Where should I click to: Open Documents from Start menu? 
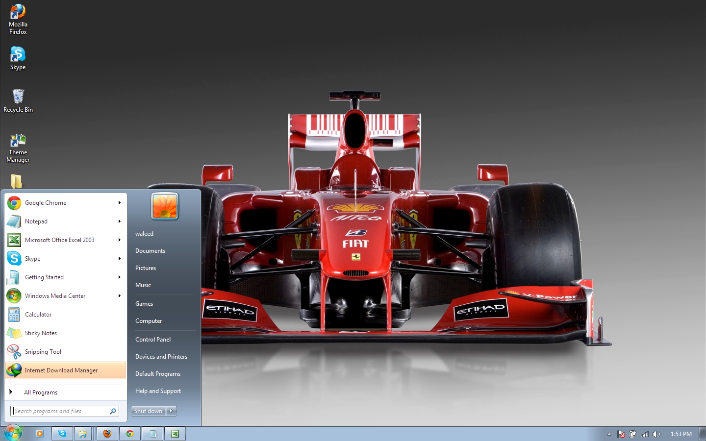click(150, 251)
